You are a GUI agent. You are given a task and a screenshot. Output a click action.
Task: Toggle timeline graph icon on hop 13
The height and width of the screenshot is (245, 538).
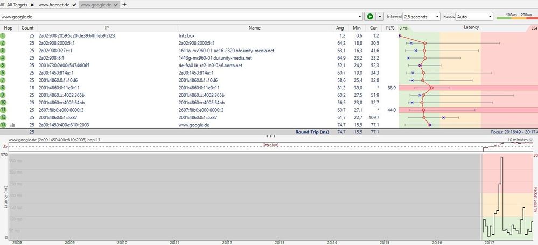coord(12,125)
